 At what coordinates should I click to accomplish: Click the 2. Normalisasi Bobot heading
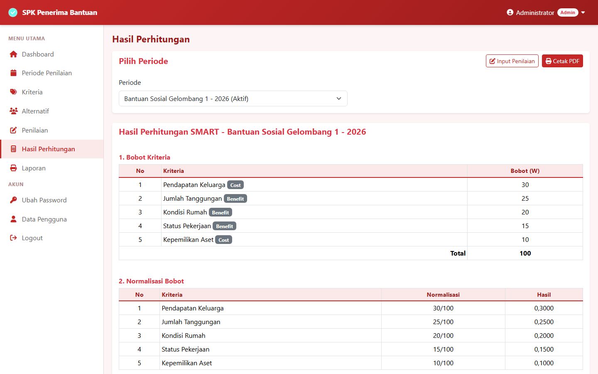[x=151, y=281]
